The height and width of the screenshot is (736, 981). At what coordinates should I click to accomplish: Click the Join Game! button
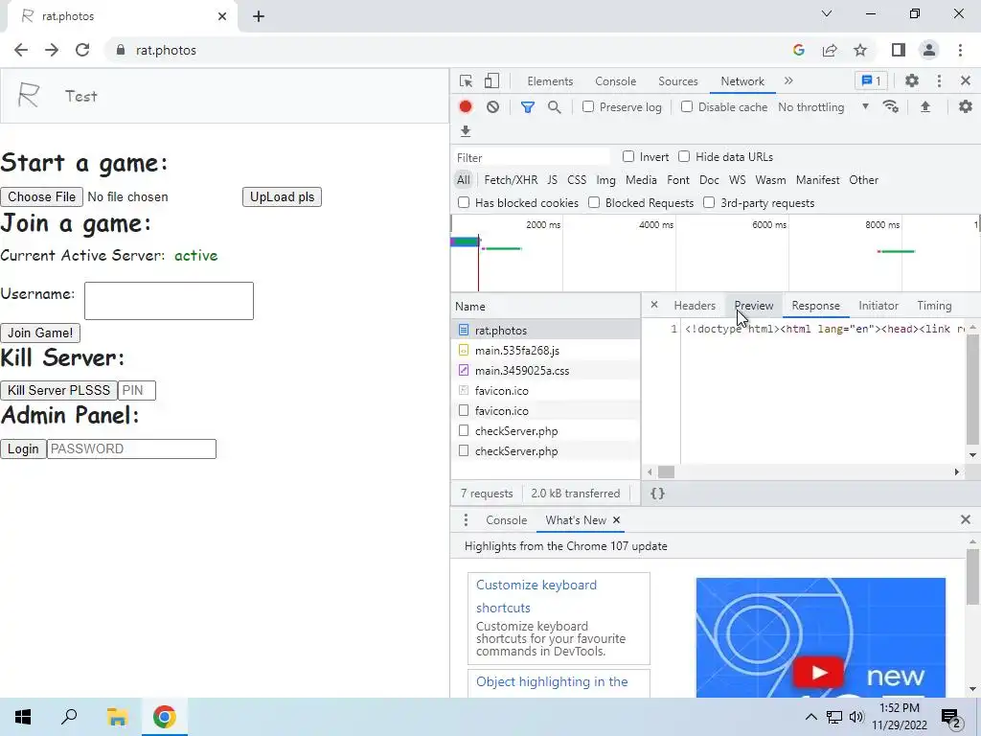pyautogui.click(x=40, y=333)
